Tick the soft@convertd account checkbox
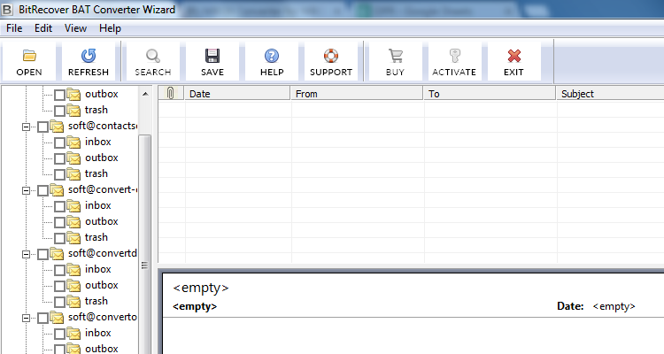Viewport: 664px width, 354px height. point(42,254)
